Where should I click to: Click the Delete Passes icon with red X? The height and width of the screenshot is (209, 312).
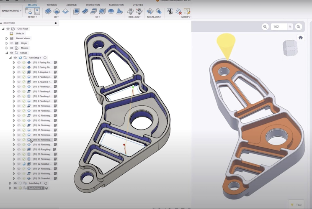tap(178, 11)
